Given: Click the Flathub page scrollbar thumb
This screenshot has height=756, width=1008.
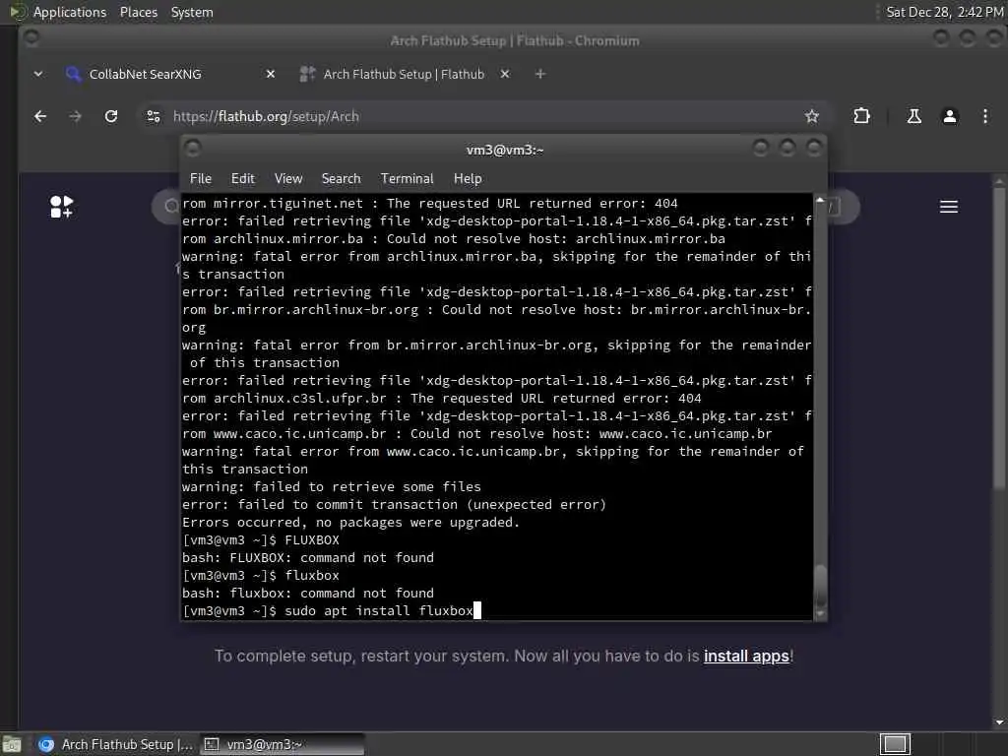Looking at the screenshot, I should point(999,338).
